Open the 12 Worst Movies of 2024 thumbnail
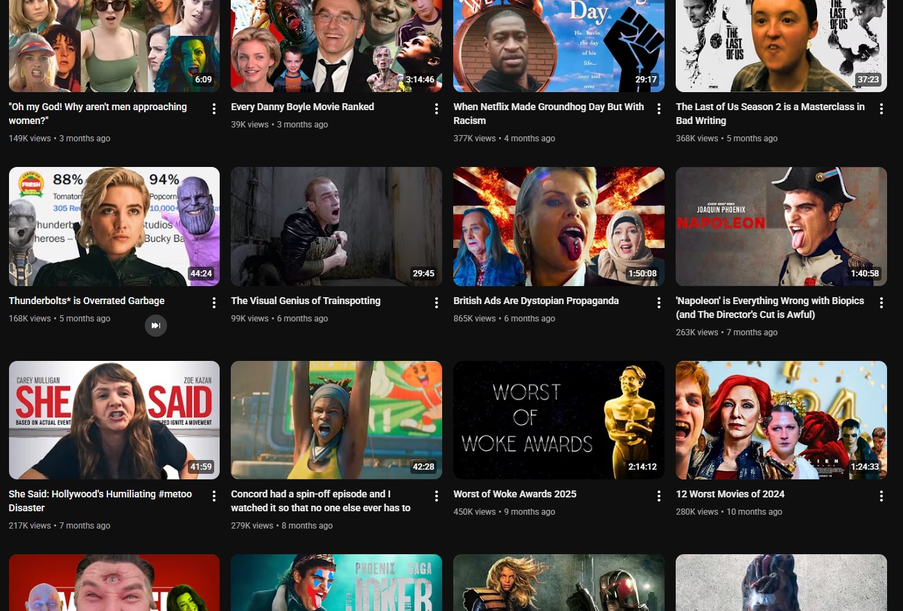This screenshot has height=611, width=903. point(781,420)
